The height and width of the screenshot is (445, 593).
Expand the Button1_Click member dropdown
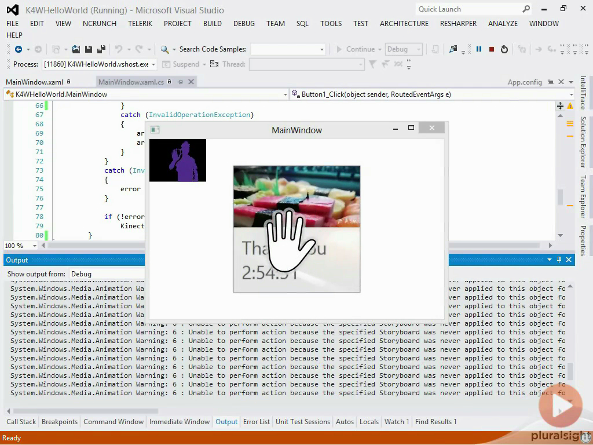(570, 94)
